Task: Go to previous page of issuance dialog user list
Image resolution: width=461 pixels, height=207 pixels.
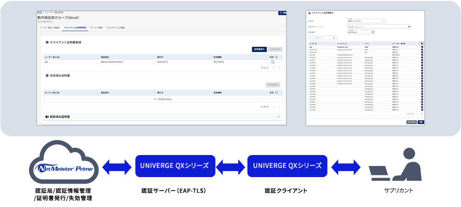Action: point(418,114)
